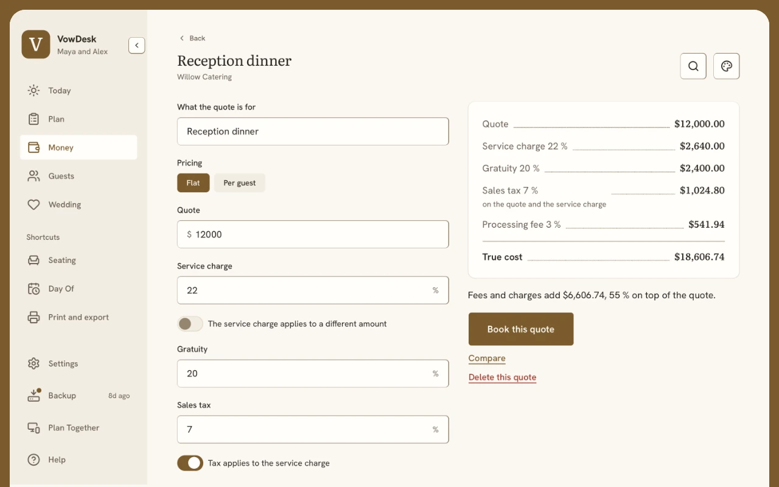Open Seating shortcut label
This screenshot has width=779, height=487.
coord(62,261)
